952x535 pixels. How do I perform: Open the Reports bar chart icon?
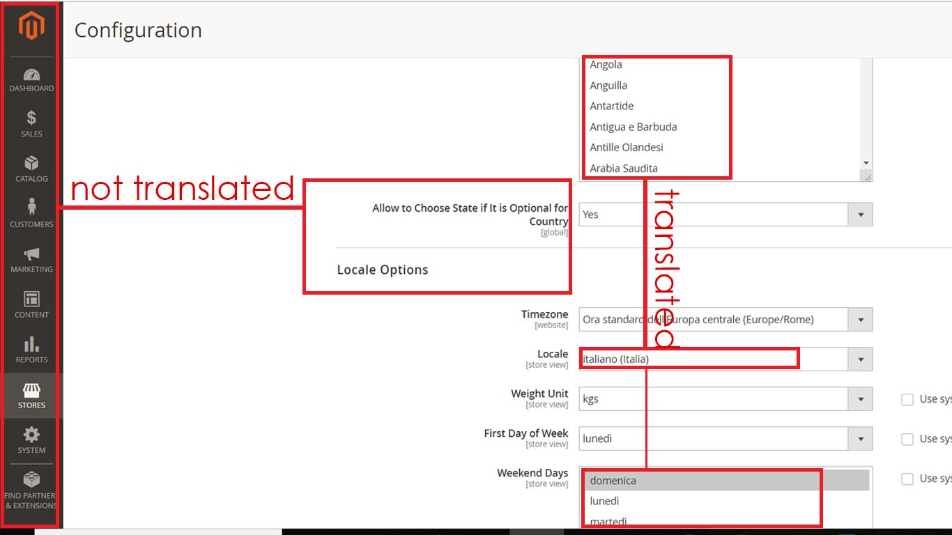pyautogui.click(x=31, y=345)
